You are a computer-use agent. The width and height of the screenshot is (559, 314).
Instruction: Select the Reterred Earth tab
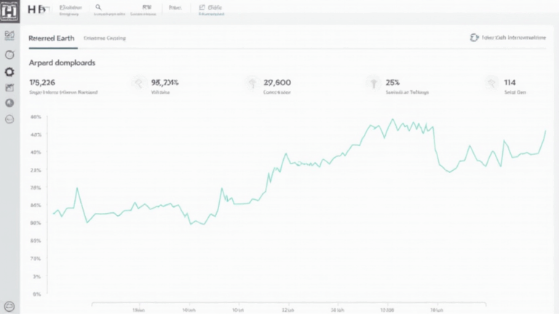52,38
